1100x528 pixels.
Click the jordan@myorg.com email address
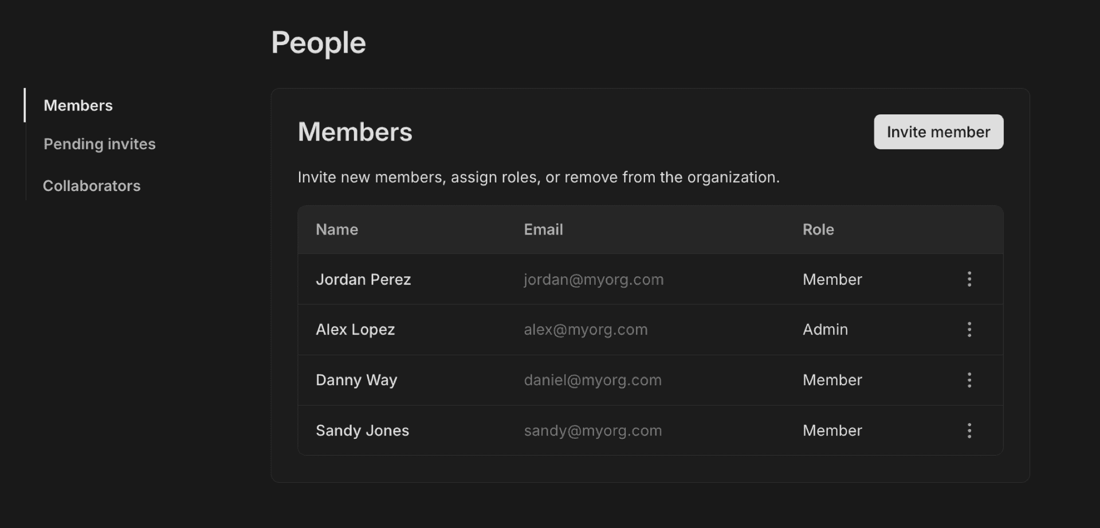tap(593, 280)
